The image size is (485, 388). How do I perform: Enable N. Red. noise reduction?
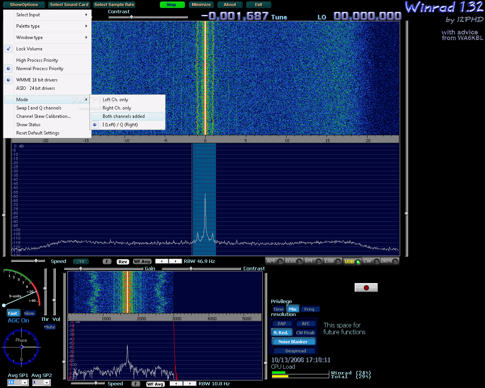(x=281, y=333)
